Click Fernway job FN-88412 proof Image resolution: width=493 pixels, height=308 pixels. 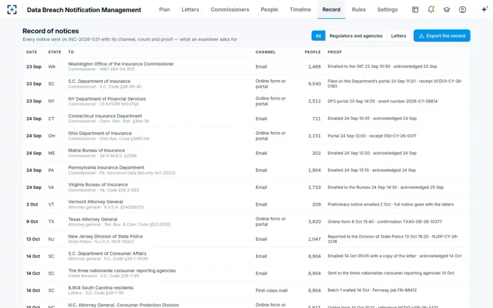point(372,290)
